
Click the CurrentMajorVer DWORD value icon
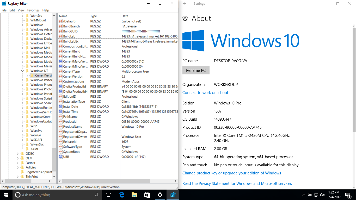click(x=60, y=61)
